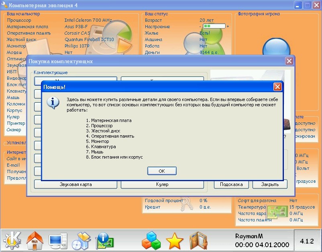Click the Жилье label
Image resolution: width=322 pixels, height=252 pixels.
tap(151, 33)
